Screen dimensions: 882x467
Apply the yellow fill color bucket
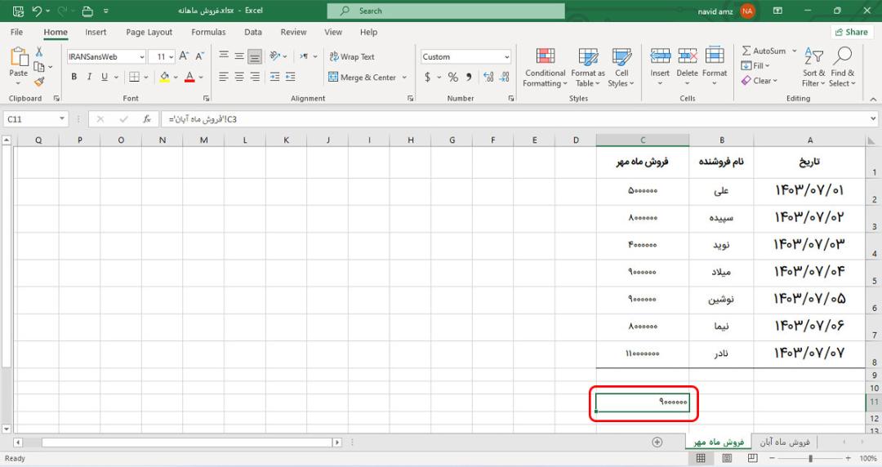click(164, 77)
